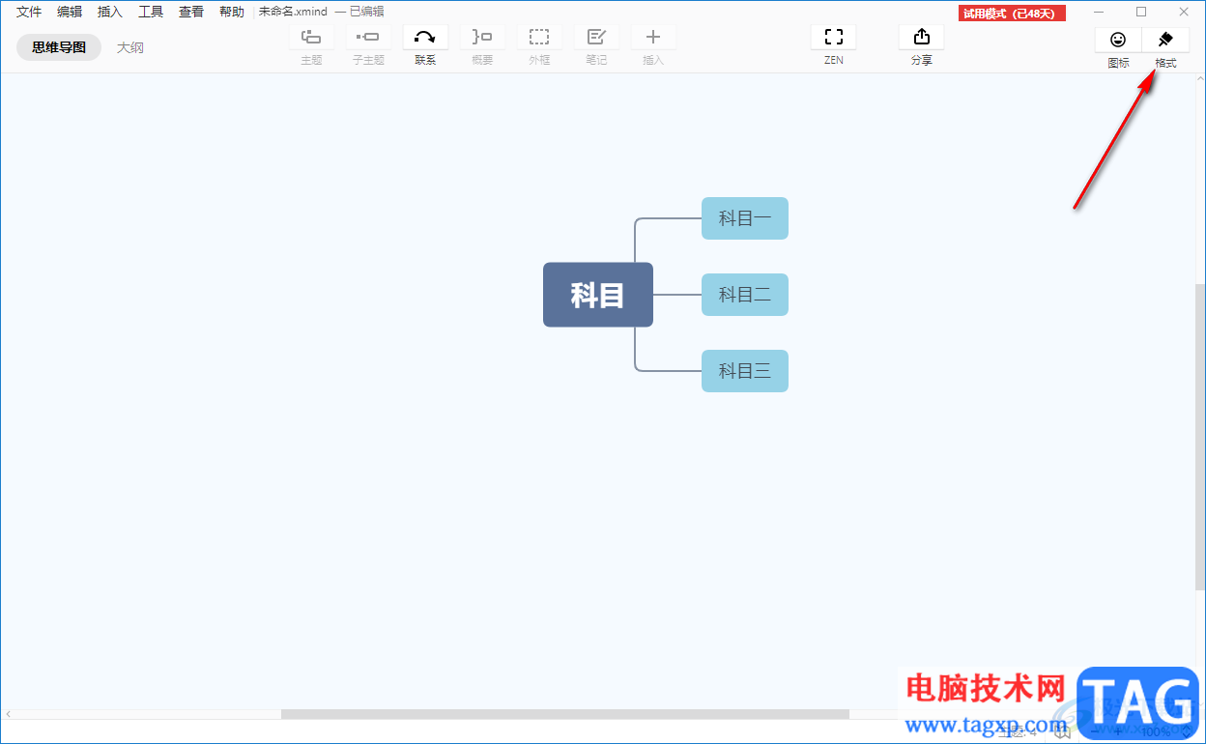The image size is (1206, 744).
Task: Click the red 试用模式 trial badge
Action: (x=1012, y=14)
